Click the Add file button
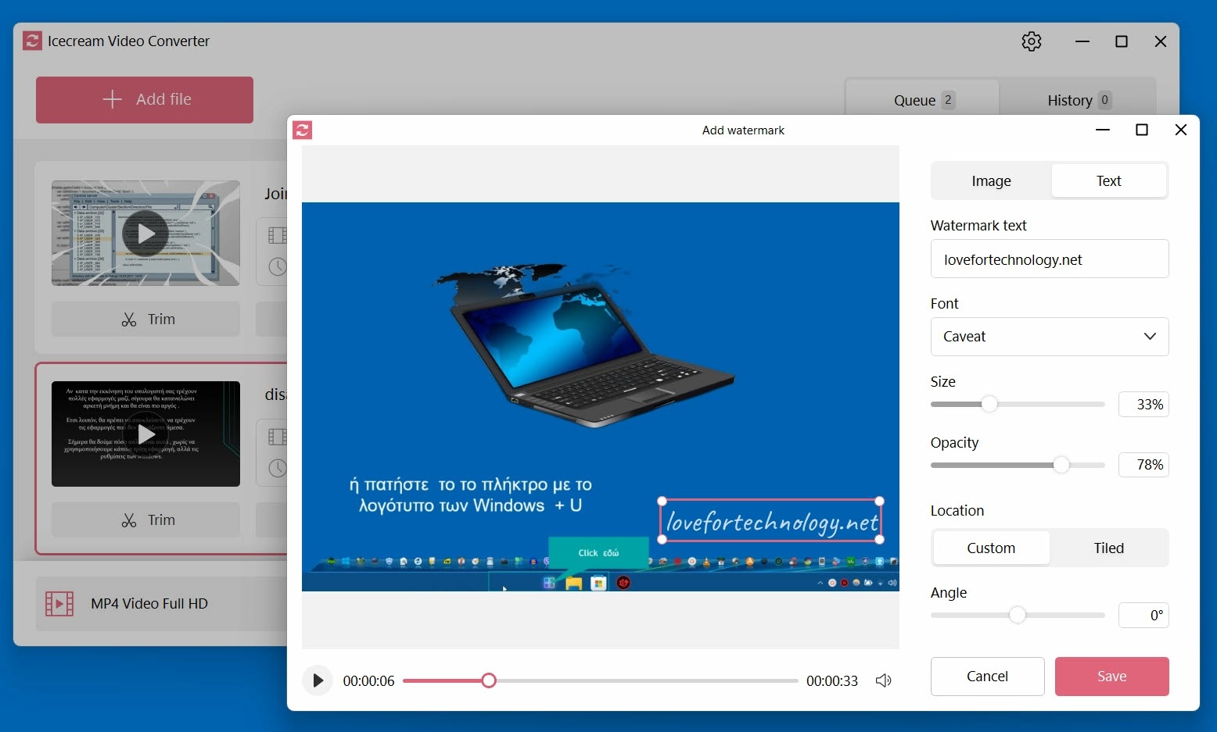 coord(145,100)
